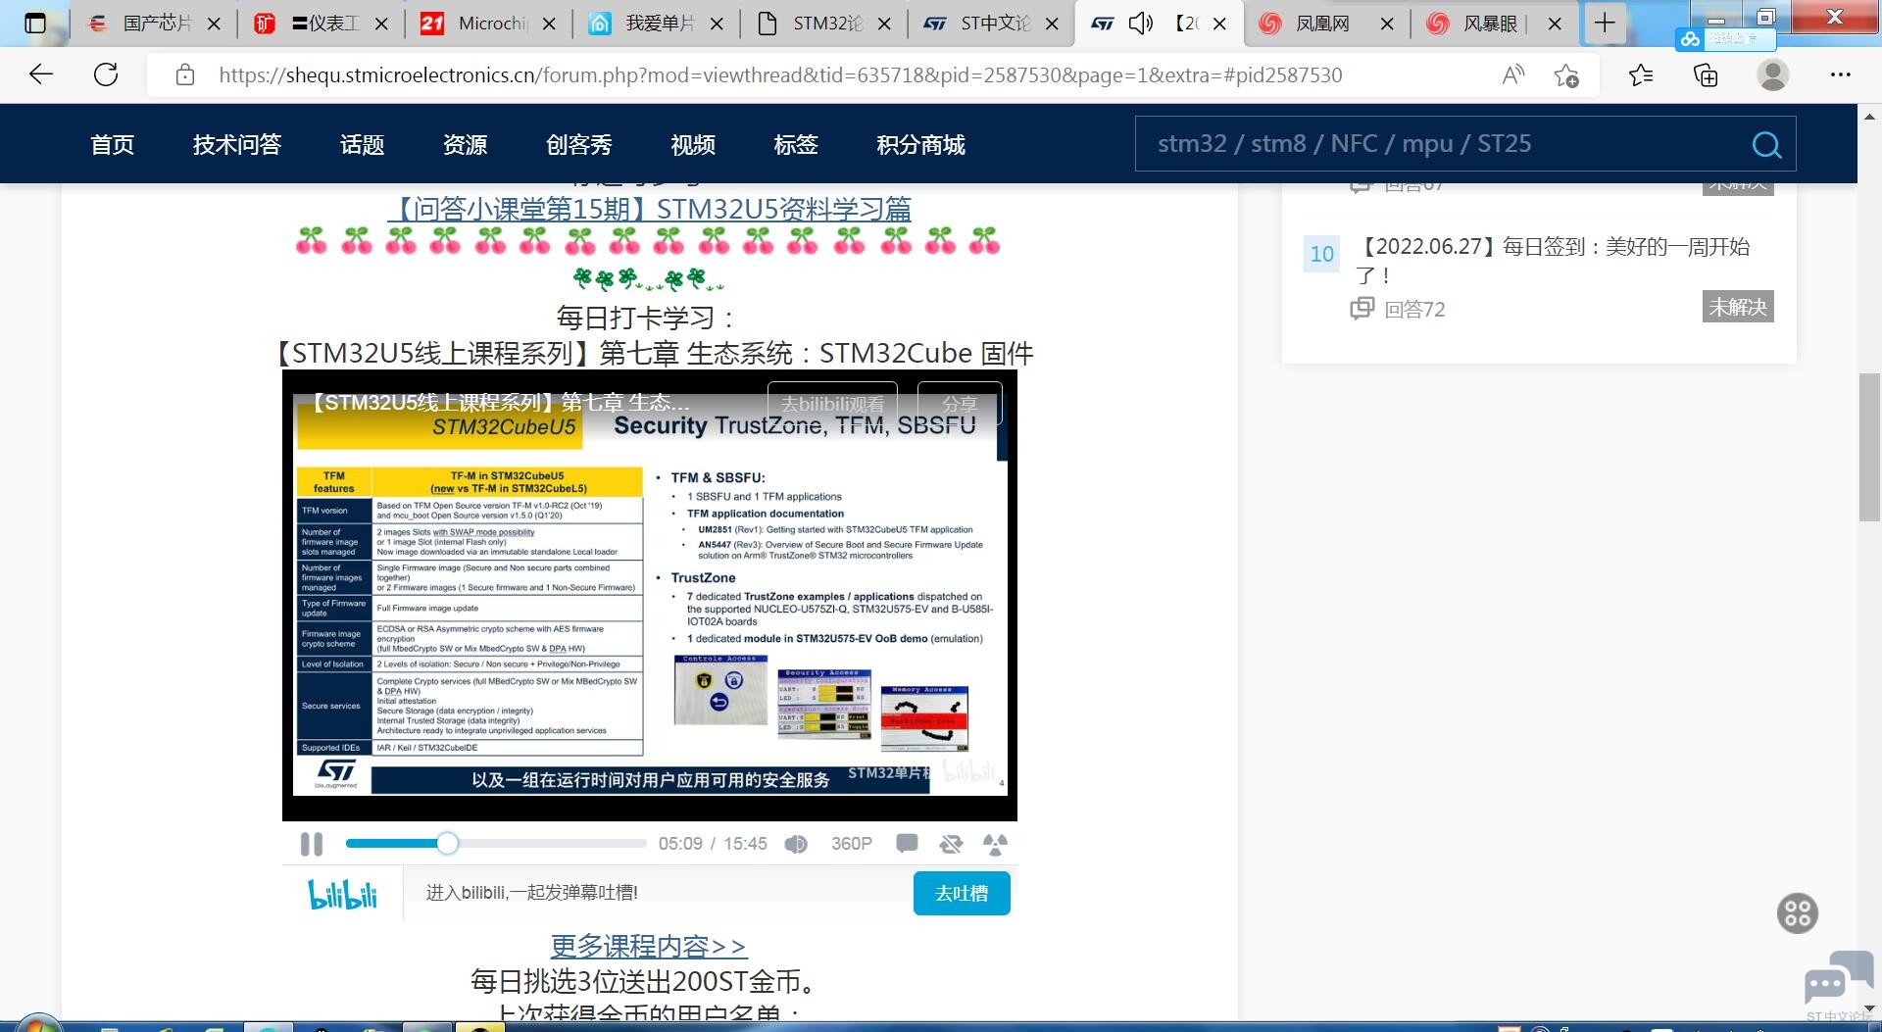Viewport: 1882px width, 1032px height.
Task: Click the video player frame
Action: [x=649, y=596]
